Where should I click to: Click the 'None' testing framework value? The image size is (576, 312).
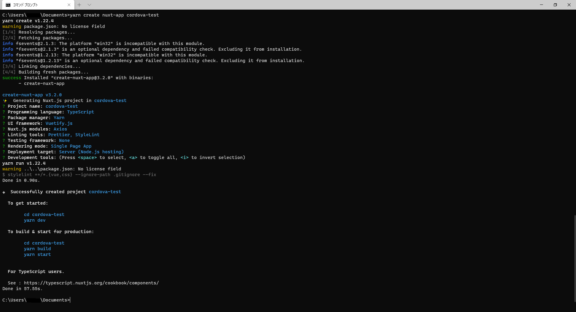(x=64, y=140)
